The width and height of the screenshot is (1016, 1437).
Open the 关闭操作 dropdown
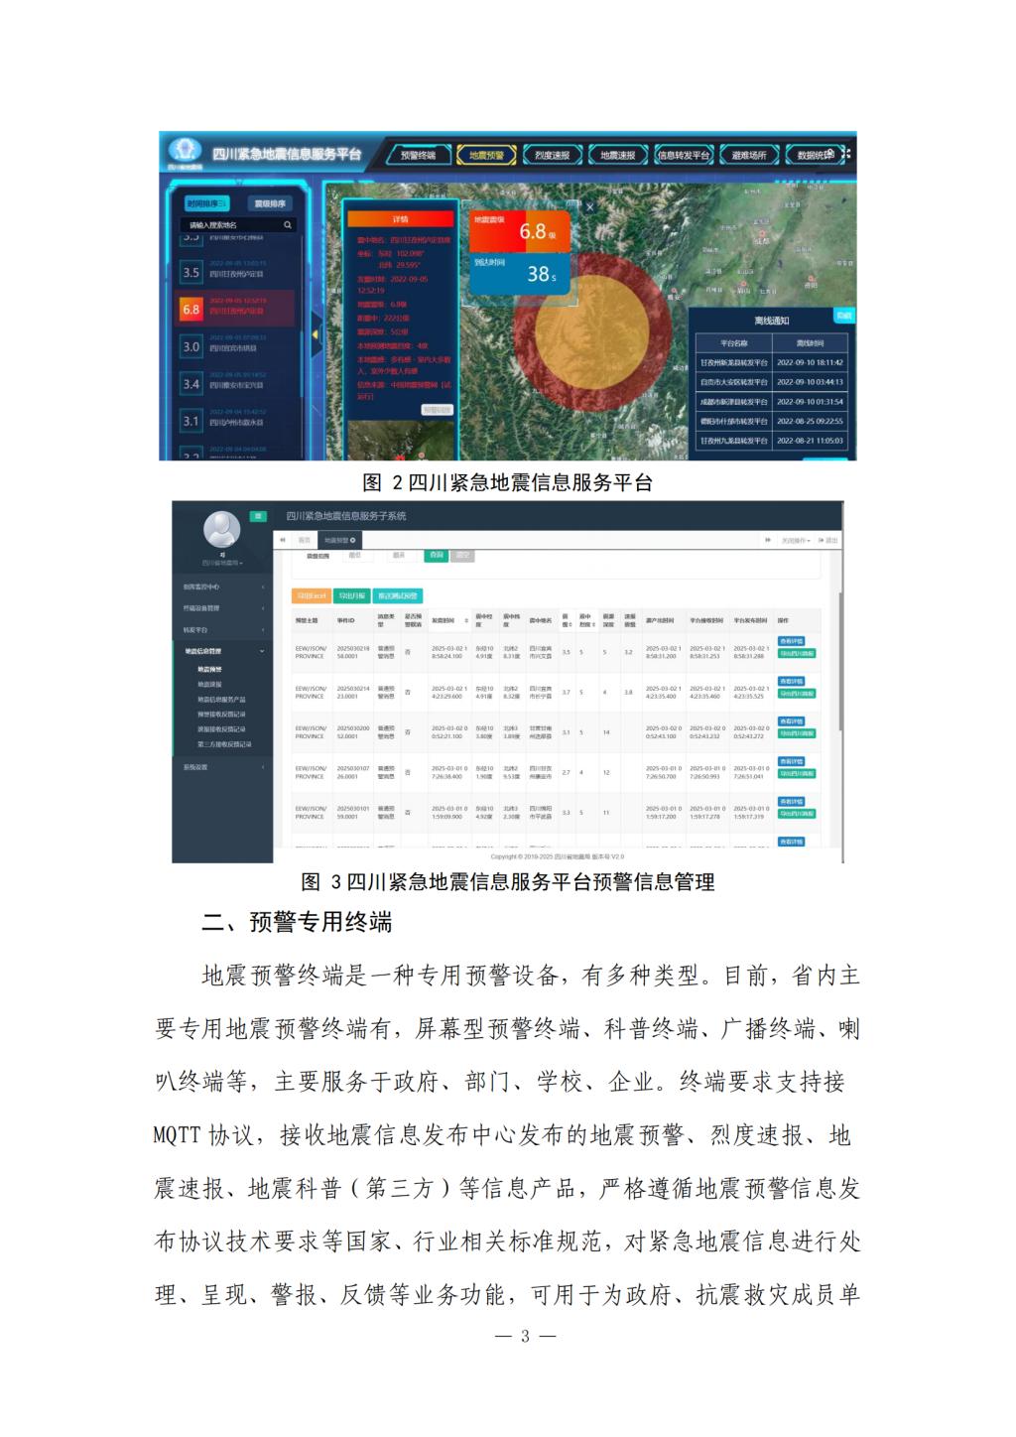coord(796,540)
